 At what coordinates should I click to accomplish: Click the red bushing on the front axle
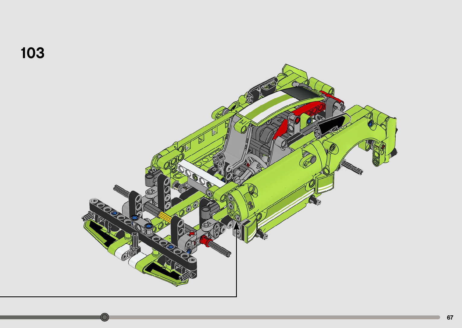pos(204,241)
